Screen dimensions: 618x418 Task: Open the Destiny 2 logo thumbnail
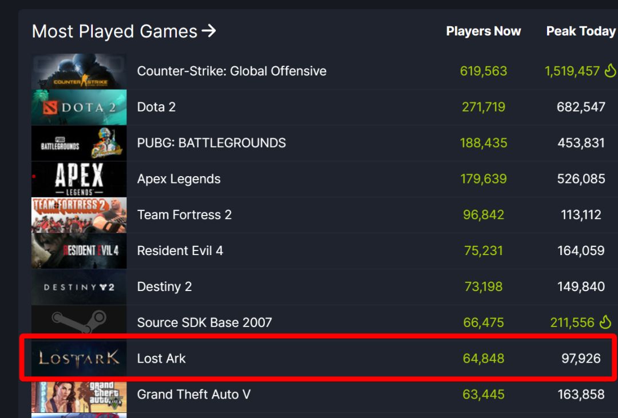pyautogui.click(x=79, y=287)
